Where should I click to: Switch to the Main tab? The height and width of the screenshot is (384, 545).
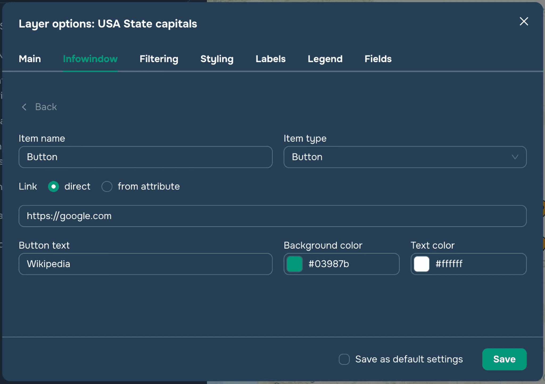[x=30, y=59]
